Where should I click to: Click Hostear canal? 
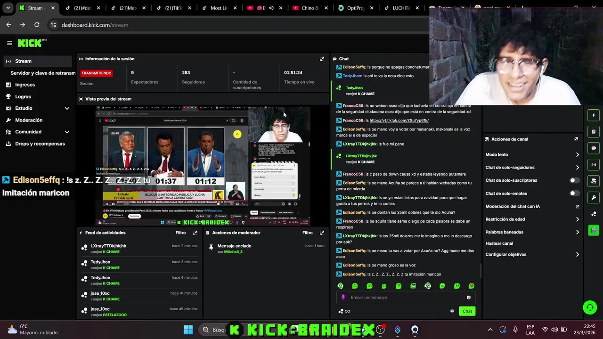click(499, 243)
